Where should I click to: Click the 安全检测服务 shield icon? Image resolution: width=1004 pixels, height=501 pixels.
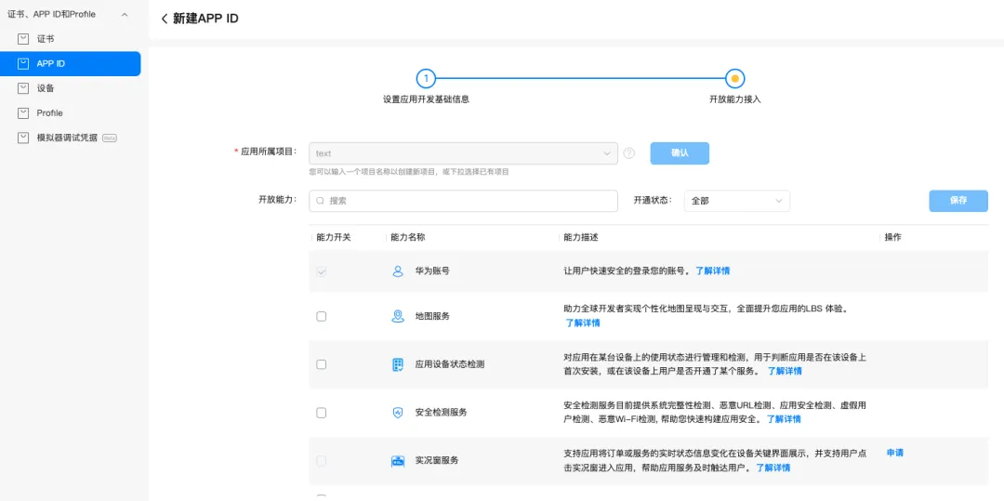click(398, 413)
